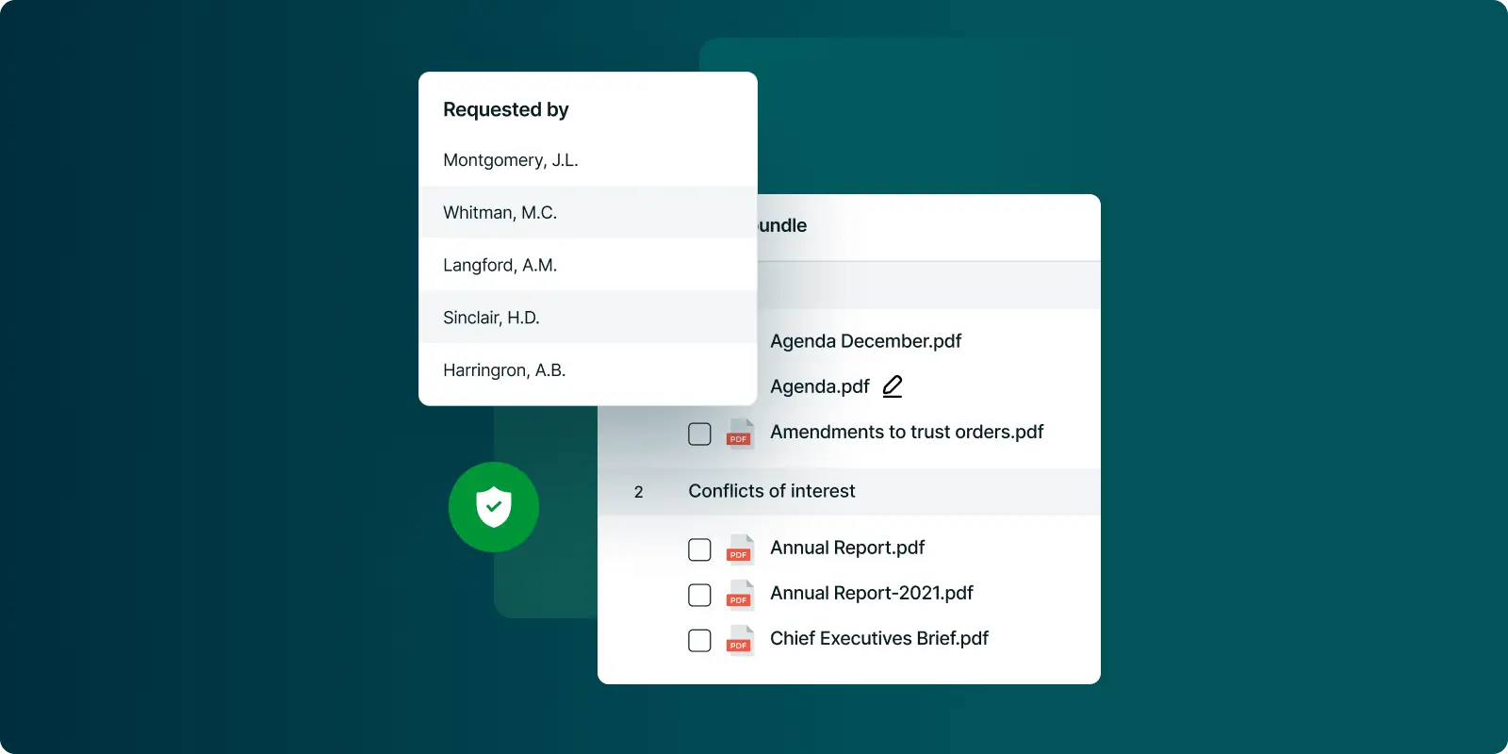Click the green shield checkmark icon
This screenshot has width=1508, height=754.
point(494,507)
